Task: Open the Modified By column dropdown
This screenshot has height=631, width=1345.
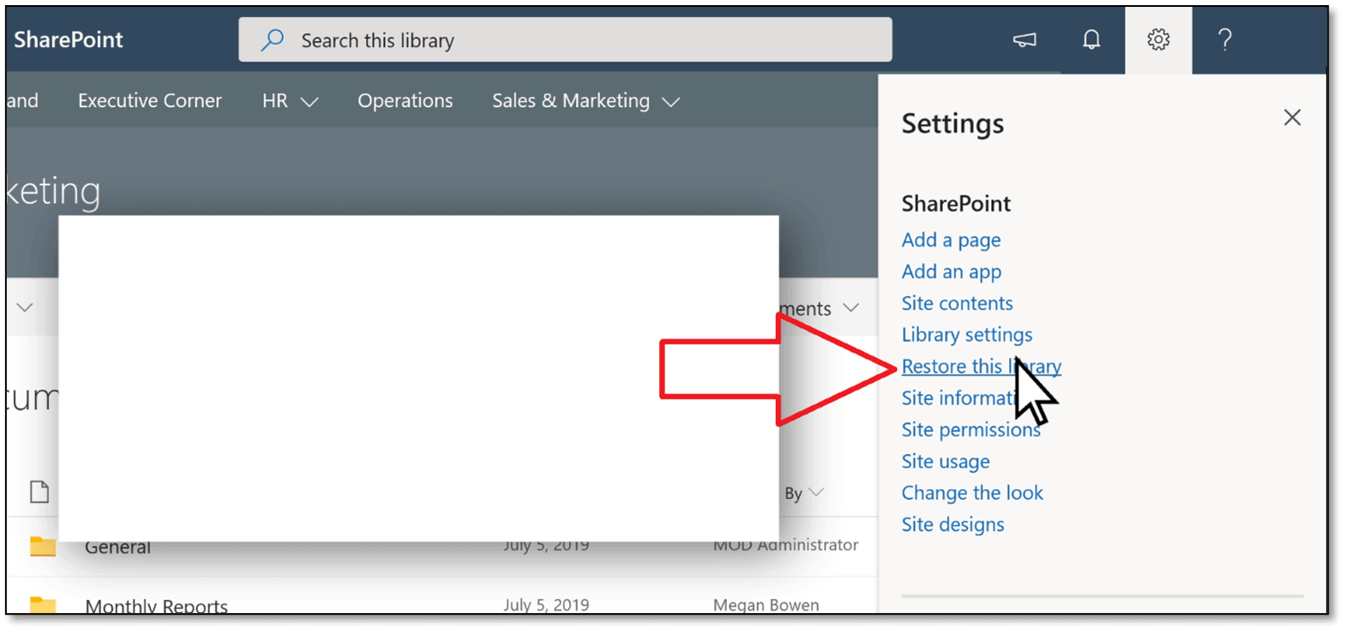Action: pyautogui.click(x=815, y=492)
